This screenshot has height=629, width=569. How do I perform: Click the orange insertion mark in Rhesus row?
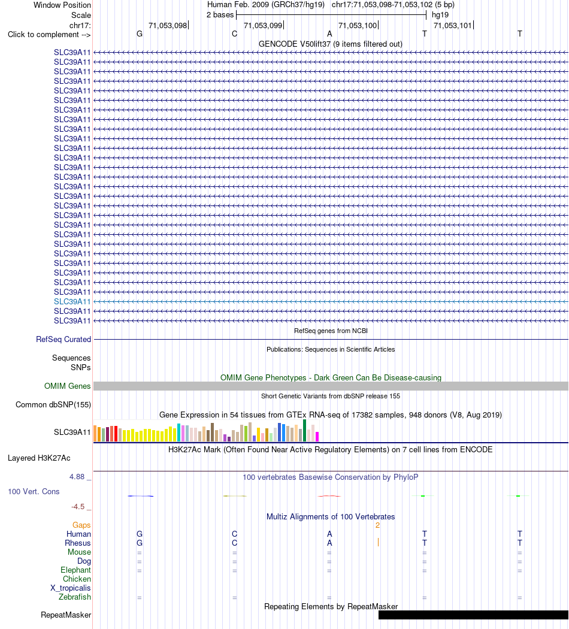378,543
